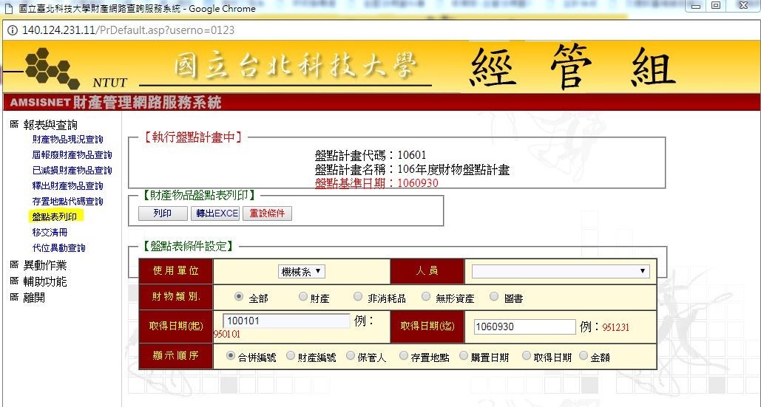Click the 離開 section icon
The height and width of the screenshot is (407, 761).
point(14,297)
